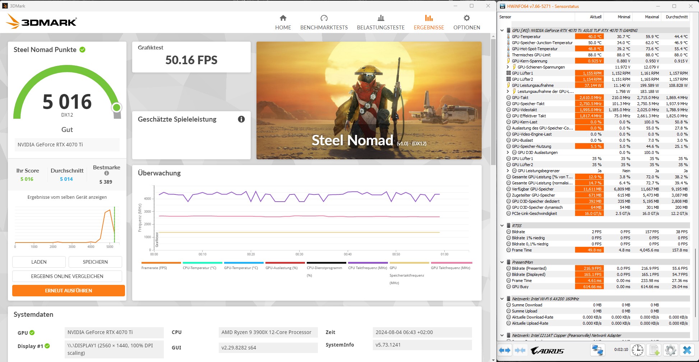
Task: Click thermometer icon of GPU-Hot-Spot-Temperatur row
Action: click(x=508, y=49)
